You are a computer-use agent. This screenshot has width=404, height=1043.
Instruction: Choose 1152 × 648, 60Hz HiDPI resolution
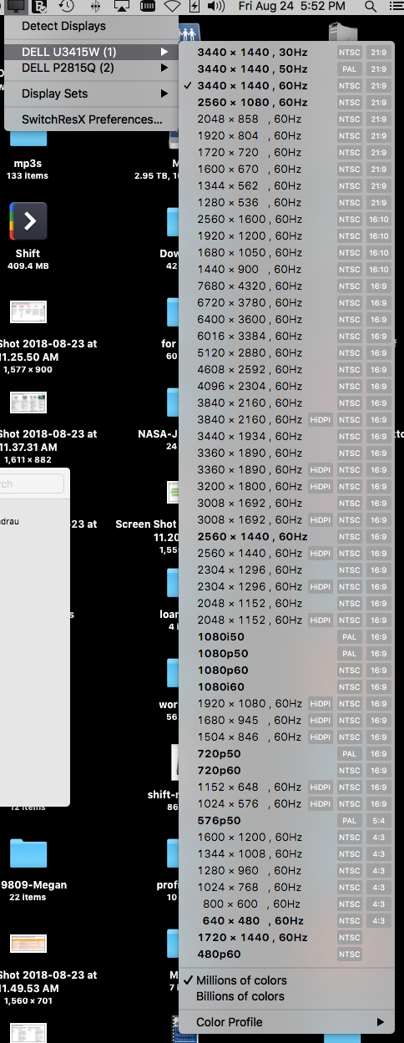point(286,787)
